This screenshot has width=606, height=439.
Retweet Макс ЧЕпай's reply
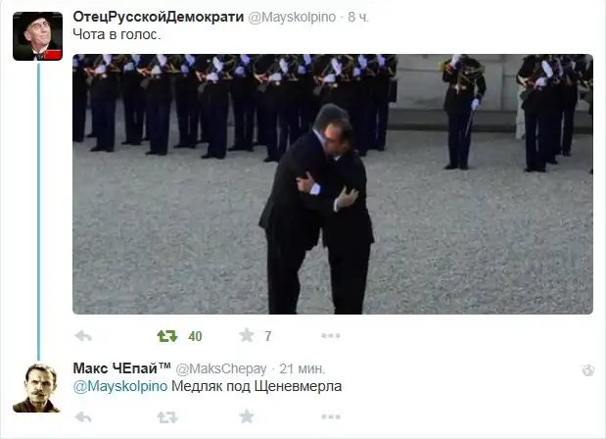[167, 417]
